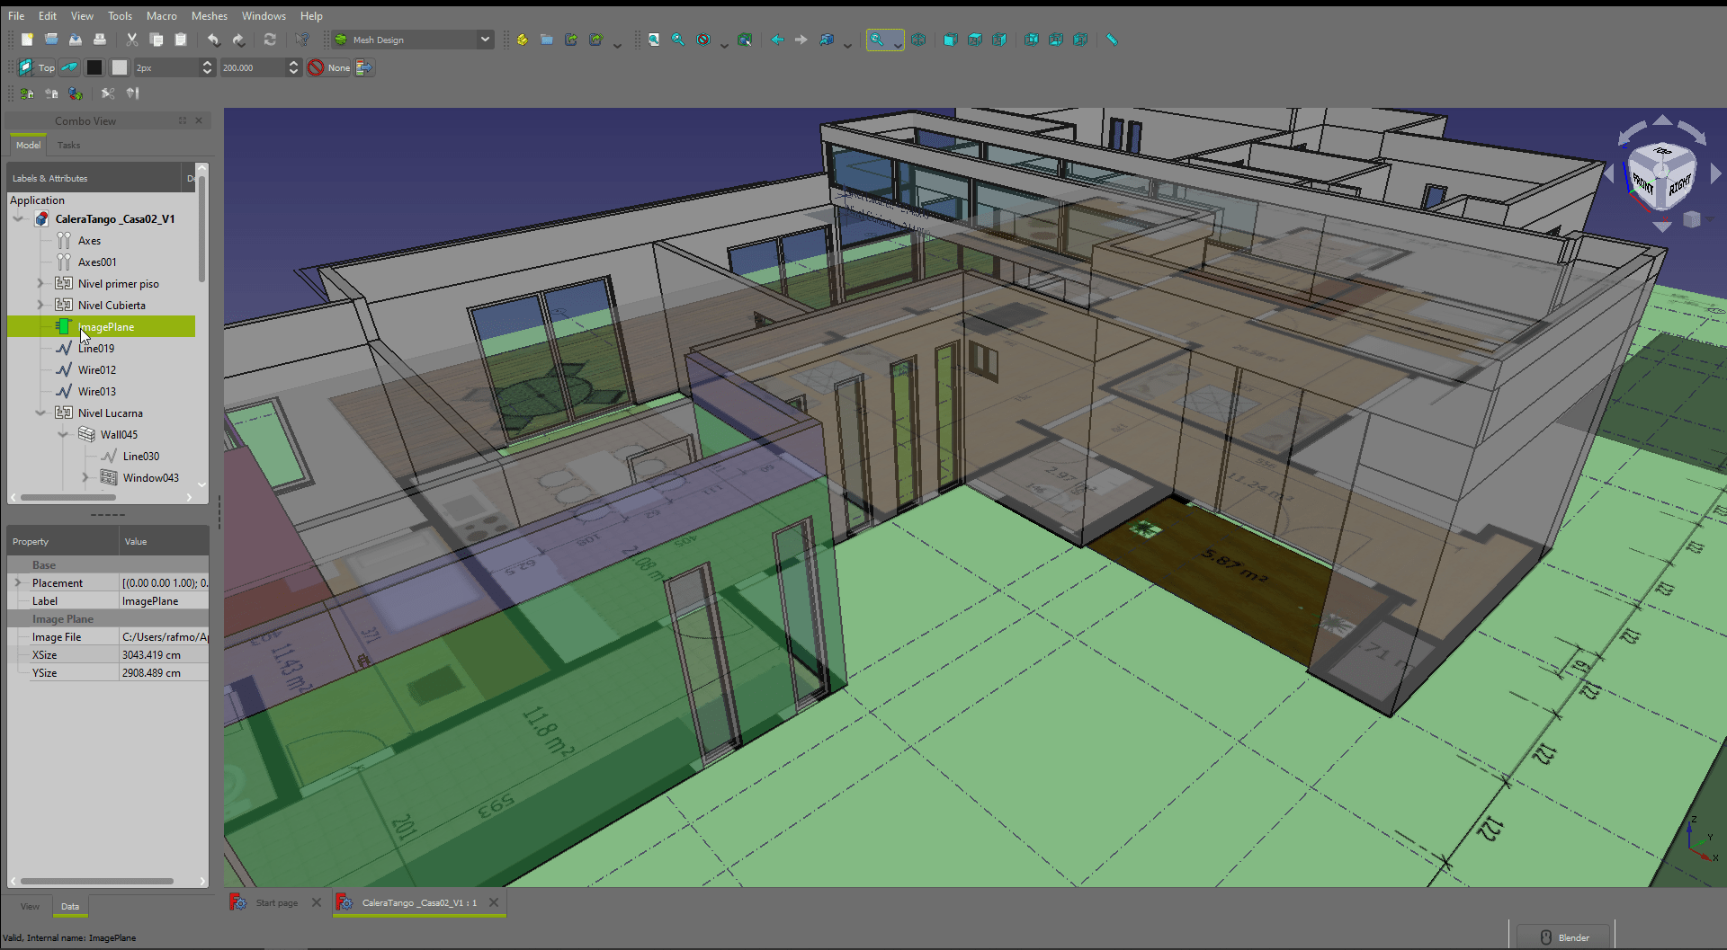Click the None autogroup button
This screenshot has width=1727, height=950.
pos(330,67)
